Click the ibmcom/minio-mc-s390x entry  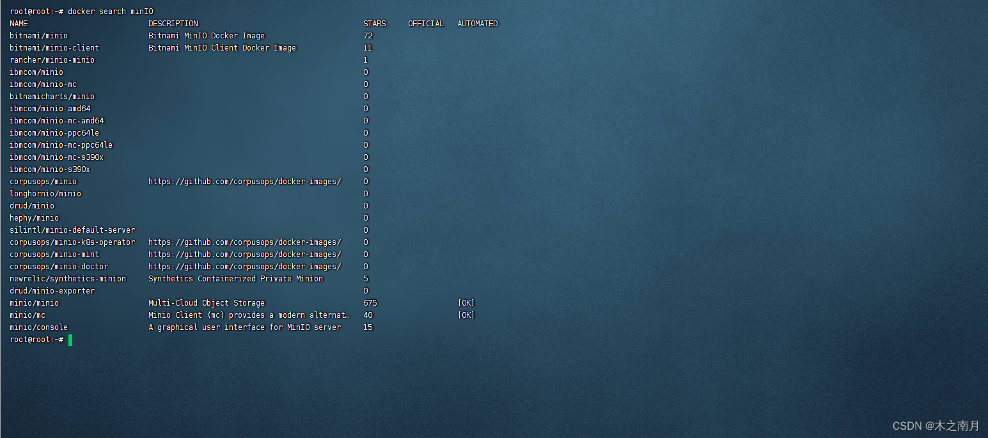[x=56, y=157]
